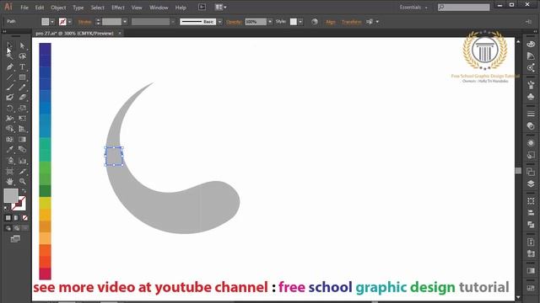Select the Scale tool
Screen dimensions: 540x303
(23, 109)
